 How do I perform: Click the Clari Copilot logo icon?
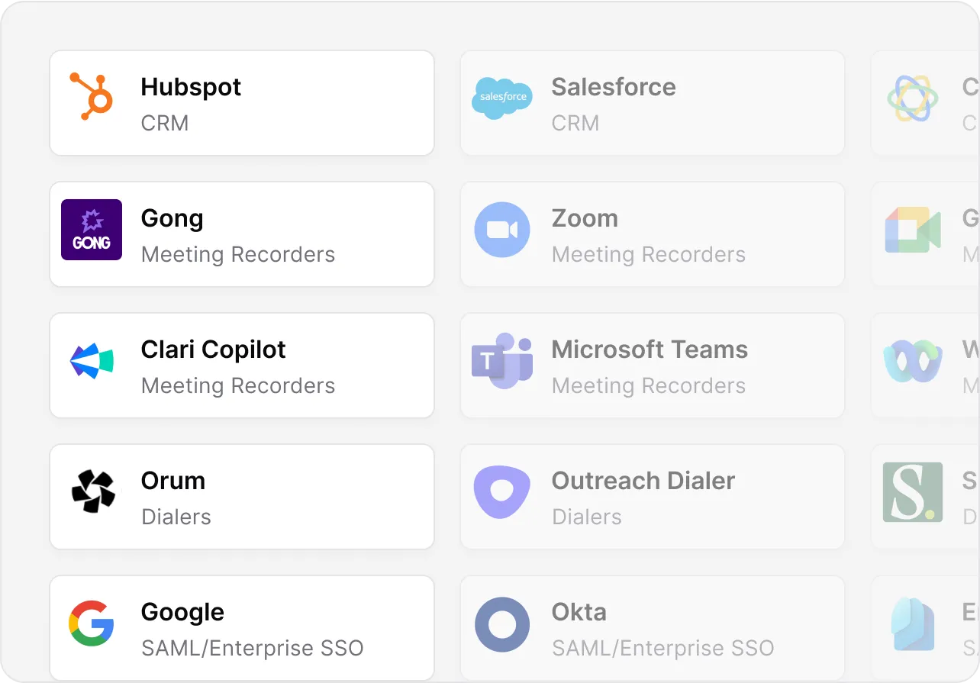click(92, 361)
